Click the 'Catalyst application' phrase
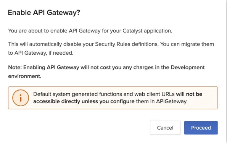Image resolution: width=227 pixels, height=143 pixels. (x=147, y=31)
